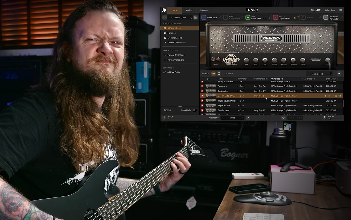Image resolution: width=351 pixels, height=220 pixels.
Task: Show info for the highlighted tone model
Action: tap(326, 96)
